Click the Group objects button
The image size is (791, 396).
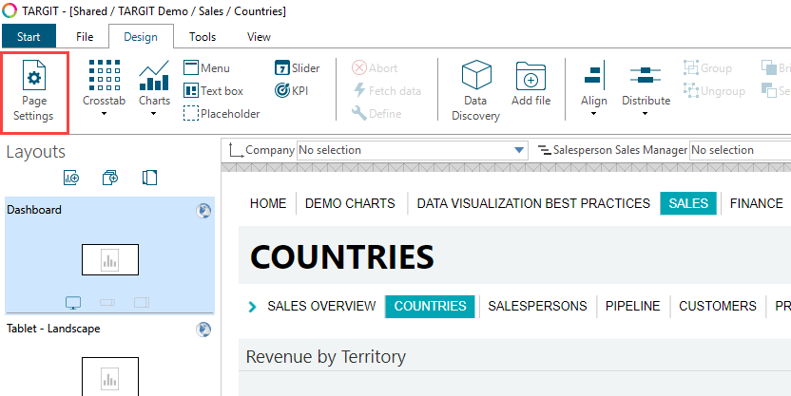(x=707, y=68)
